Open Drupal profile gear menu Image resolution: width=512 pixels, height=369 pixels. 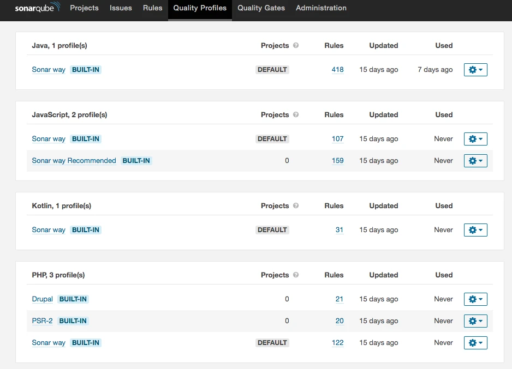pos(475,299)
